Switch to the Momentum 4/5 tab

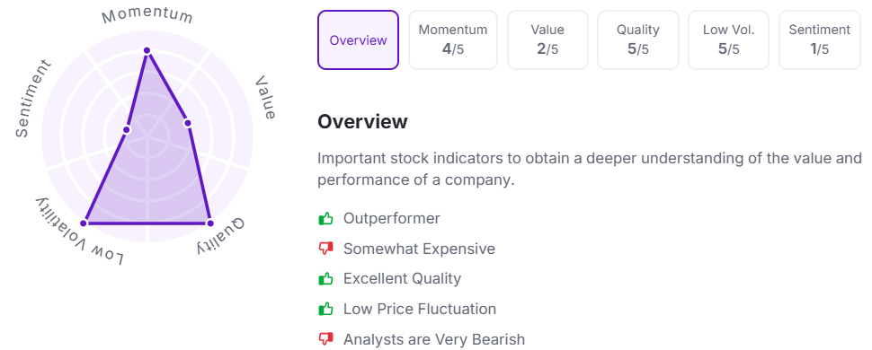(453, 40)
